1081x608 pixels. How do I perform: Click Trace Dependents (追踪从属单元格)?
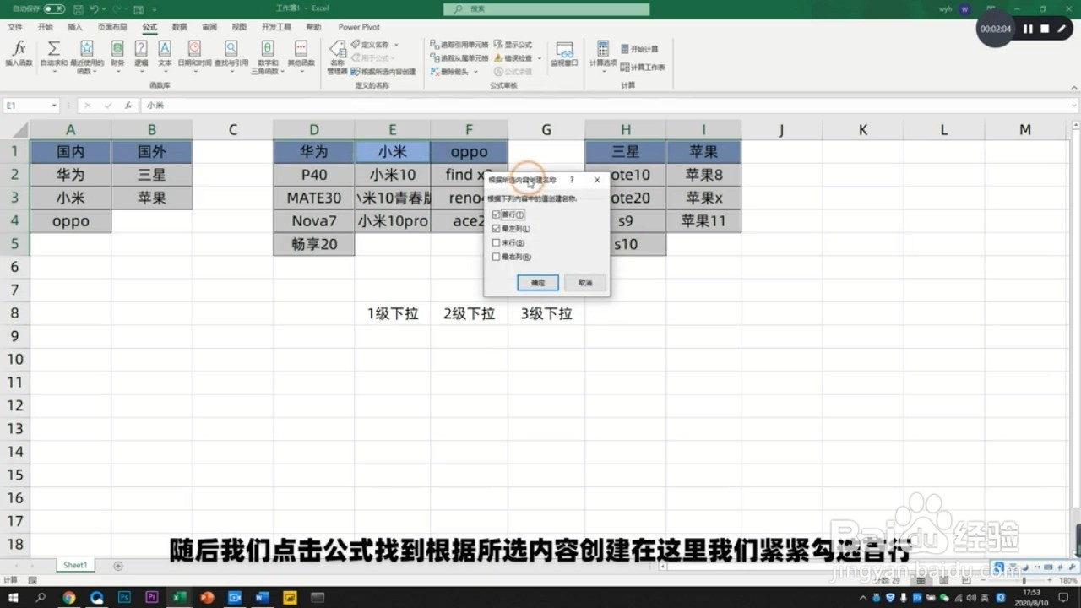(x=459, y=58)
